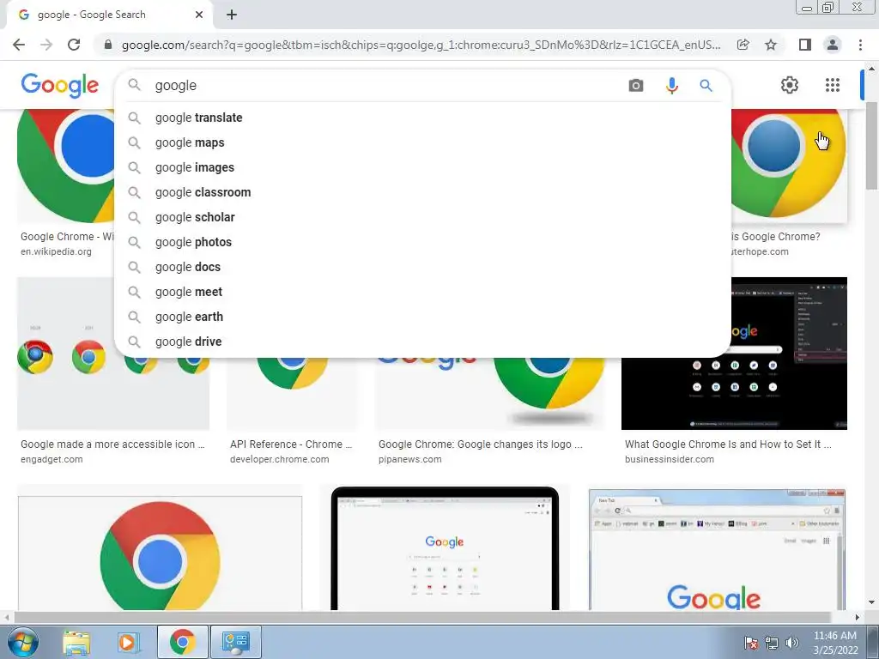879x659 pixels.
Task: Click the address bar URL
Action: (421, 45)
